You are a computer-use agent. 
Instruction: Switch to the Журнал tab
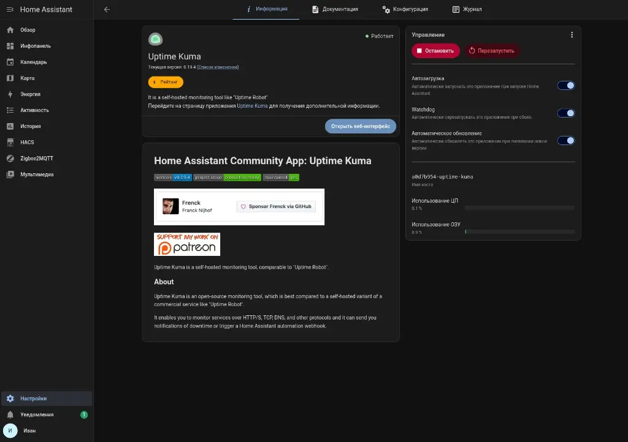click(x=467, y=9)
